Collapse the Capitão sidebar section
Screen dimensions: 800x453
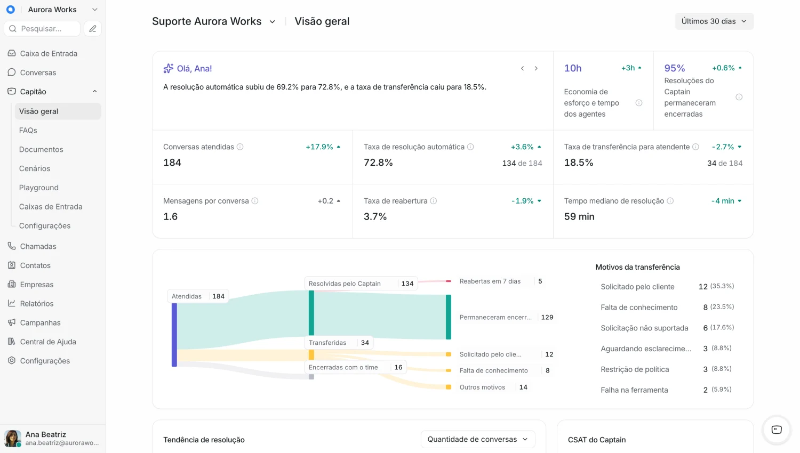tap(95, 92)
